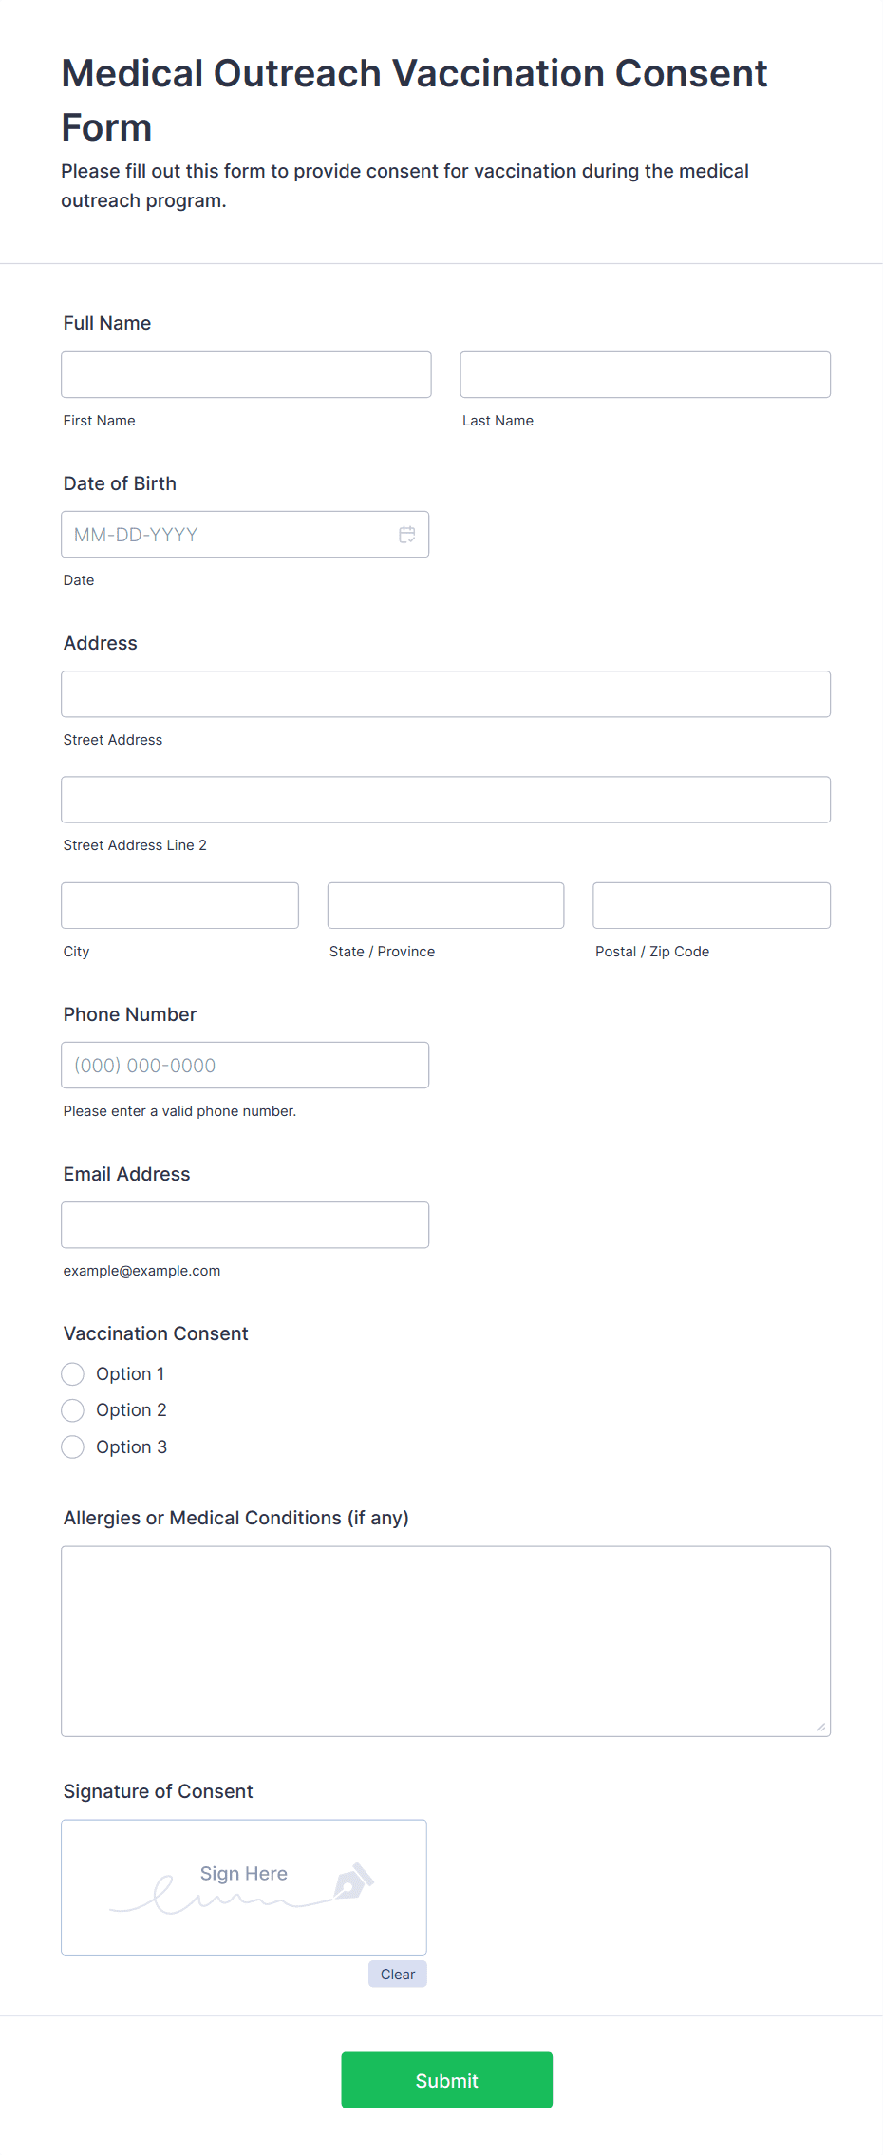Image resolution: width=883 pixels, height=2155 pixels.
Task: Select the Option 1 radio button
Action: 72,1373
